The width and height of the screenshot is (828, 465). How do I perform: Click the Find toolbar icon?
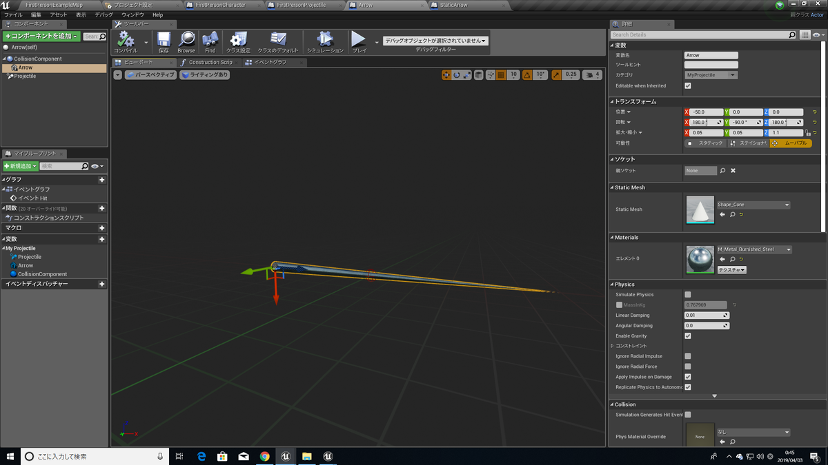(x=210, y=39)
